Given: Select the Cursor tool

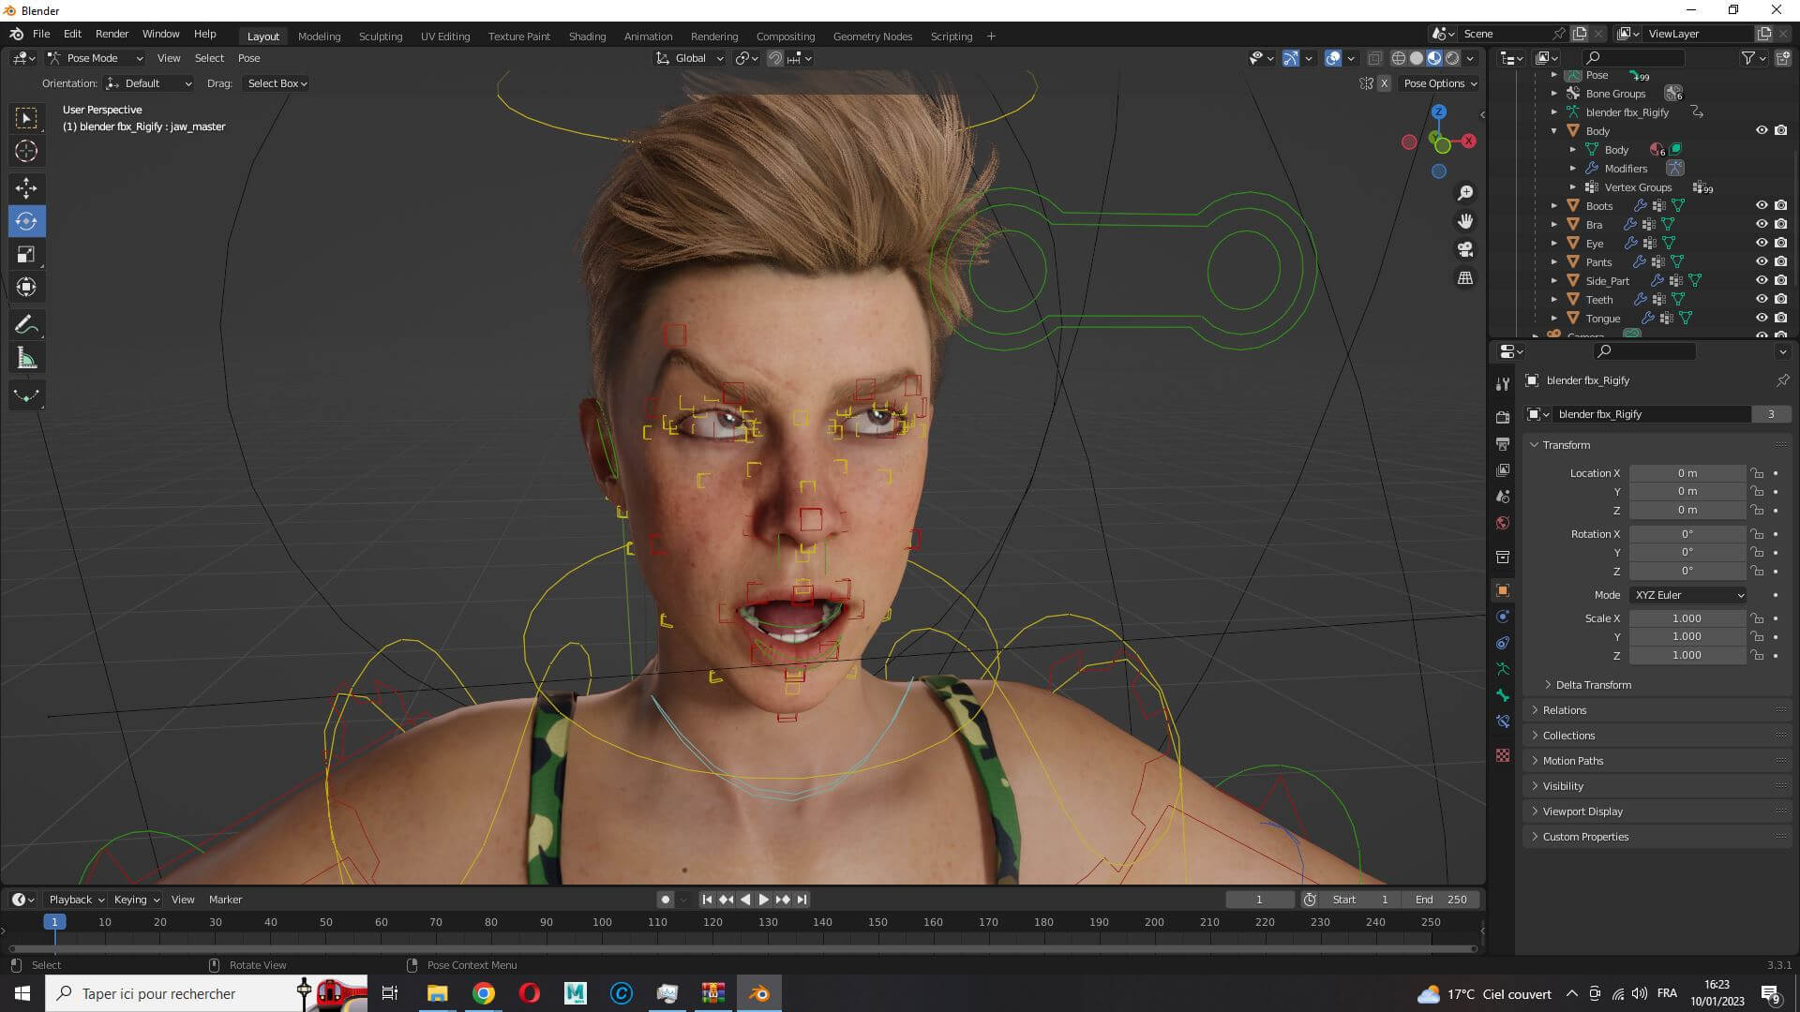Looking at the screenshot, I should pyautogui.click(x=26, y=151).
